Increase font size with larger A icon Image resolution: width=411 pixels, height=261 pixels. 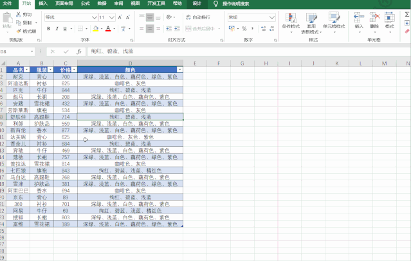click(x=120, y=17)
